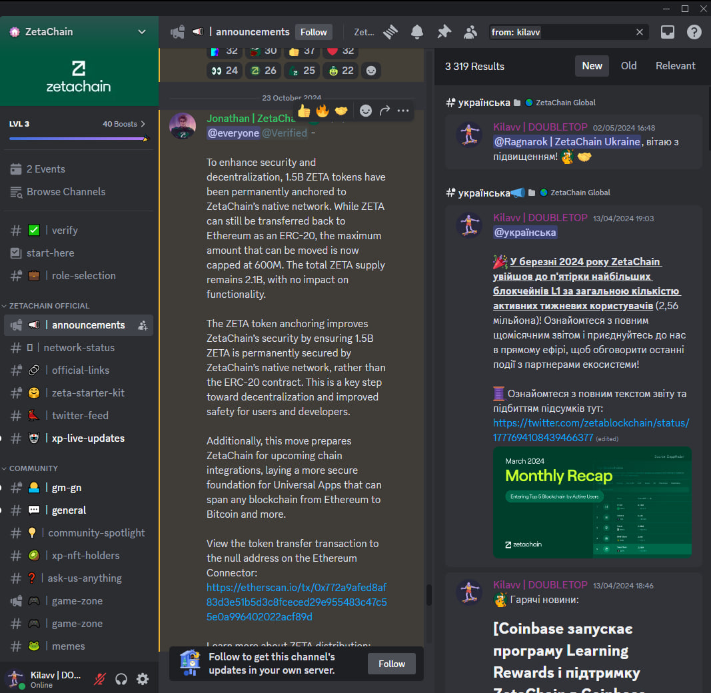Toggle the reaction with count 26
The image size is (711, 693).
tap(263, 71)
